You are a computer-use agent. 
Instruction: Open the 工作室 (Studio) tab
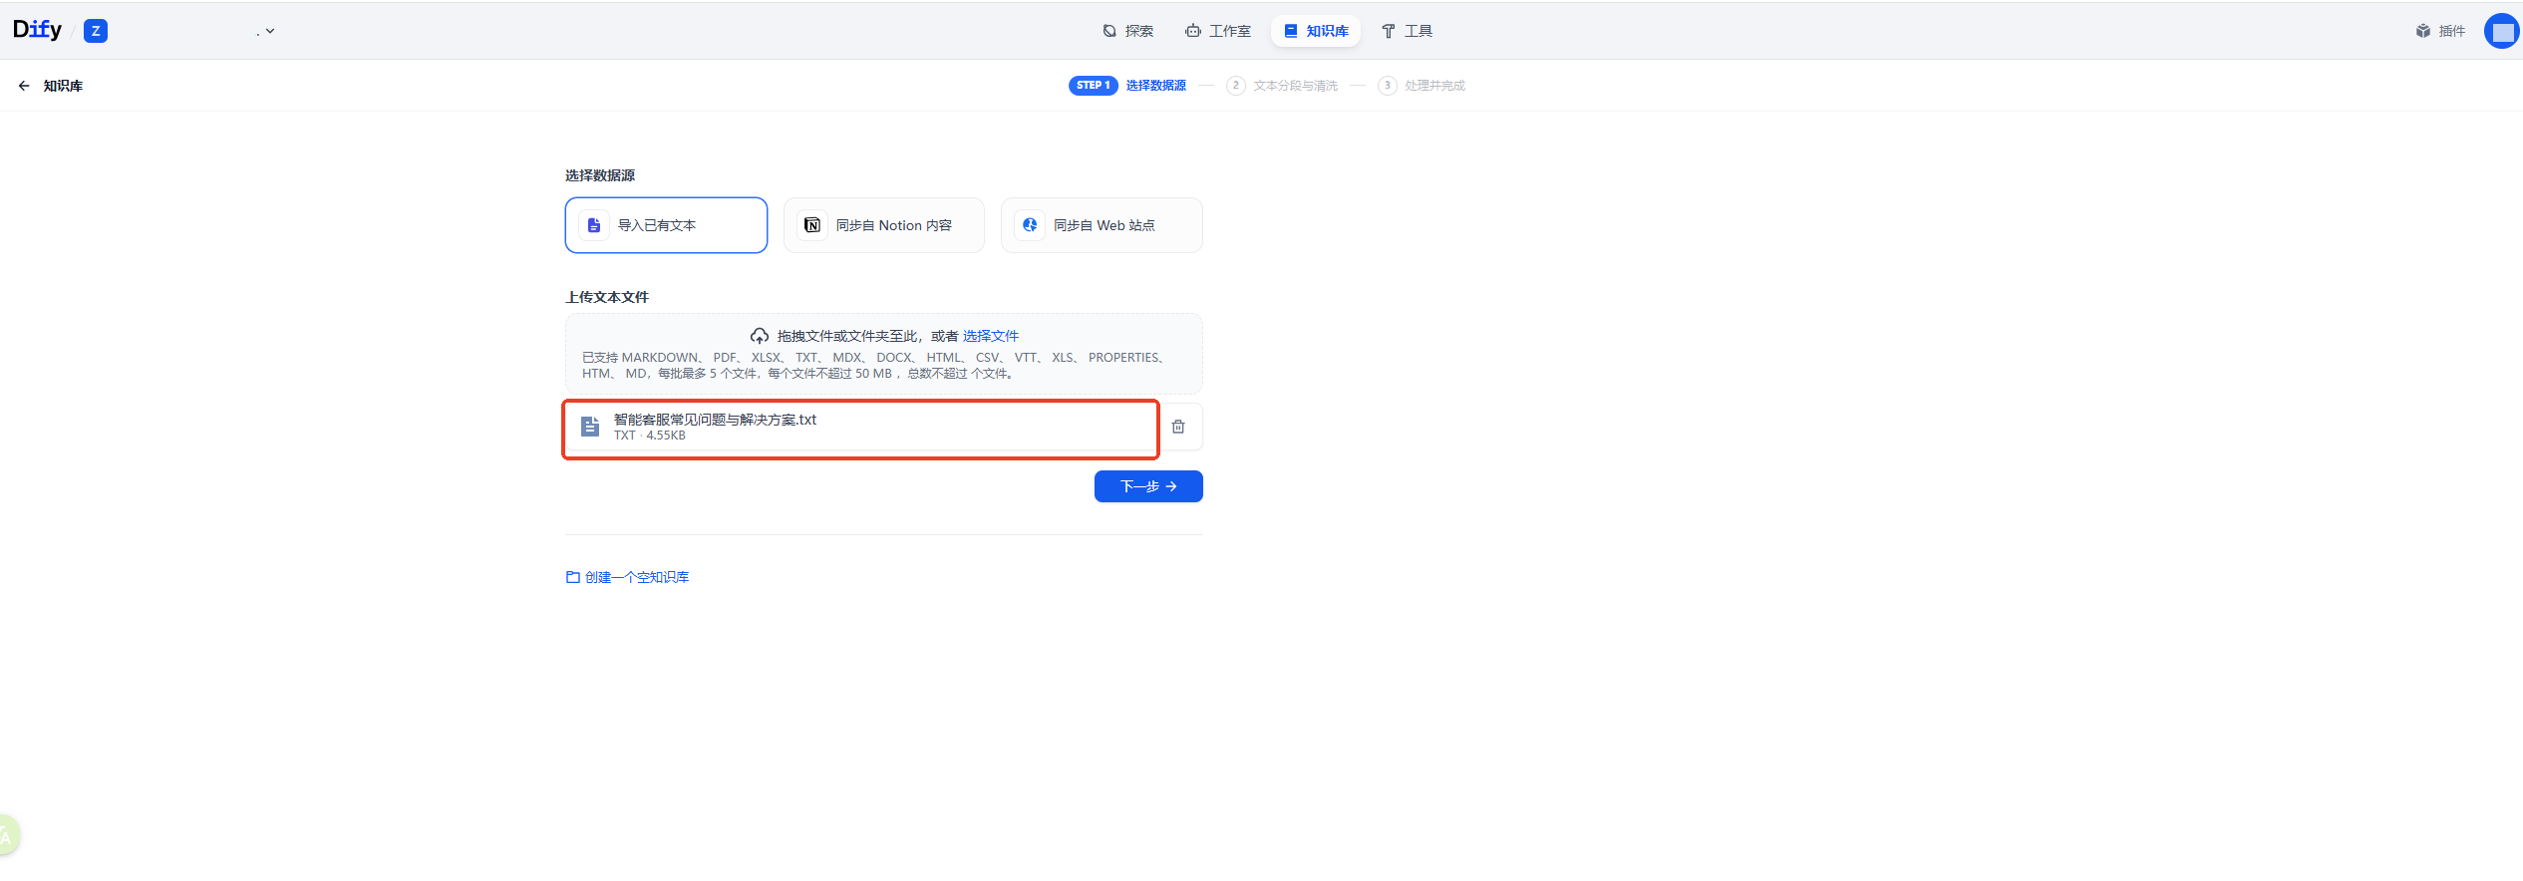[1217, 31]
